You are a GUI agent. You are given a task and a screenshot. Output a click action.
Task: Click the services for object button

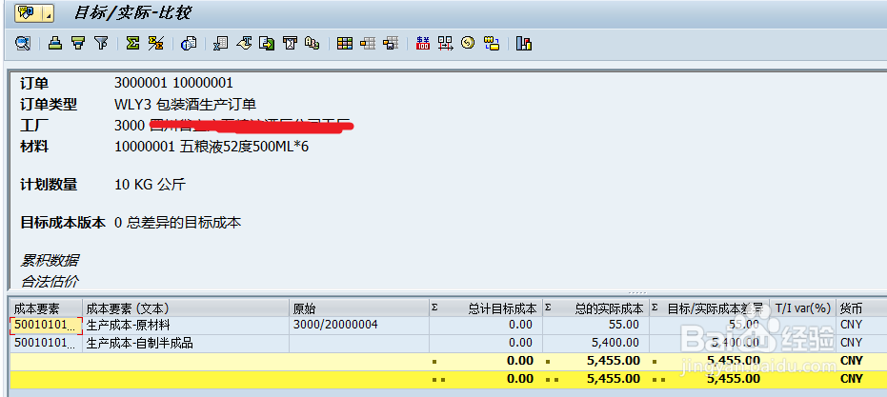(29, 12)
